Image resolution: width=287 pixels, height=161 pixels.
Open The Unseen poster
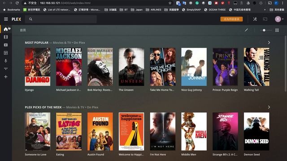click(131, 67)
